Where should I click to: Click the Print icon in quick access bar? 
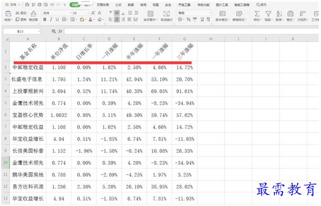(39, 4)
